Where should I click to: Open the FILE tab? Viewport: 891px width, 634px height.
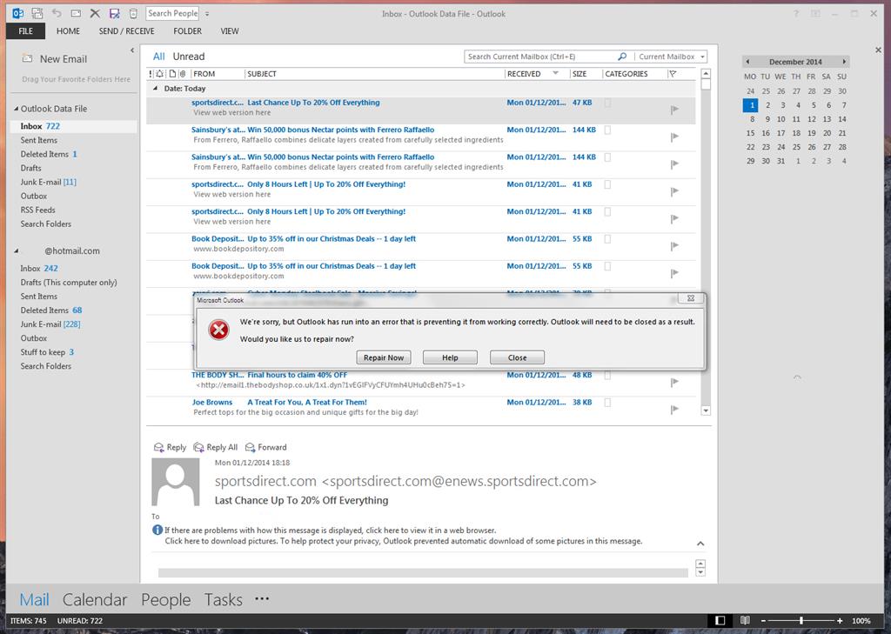point(25,31)
